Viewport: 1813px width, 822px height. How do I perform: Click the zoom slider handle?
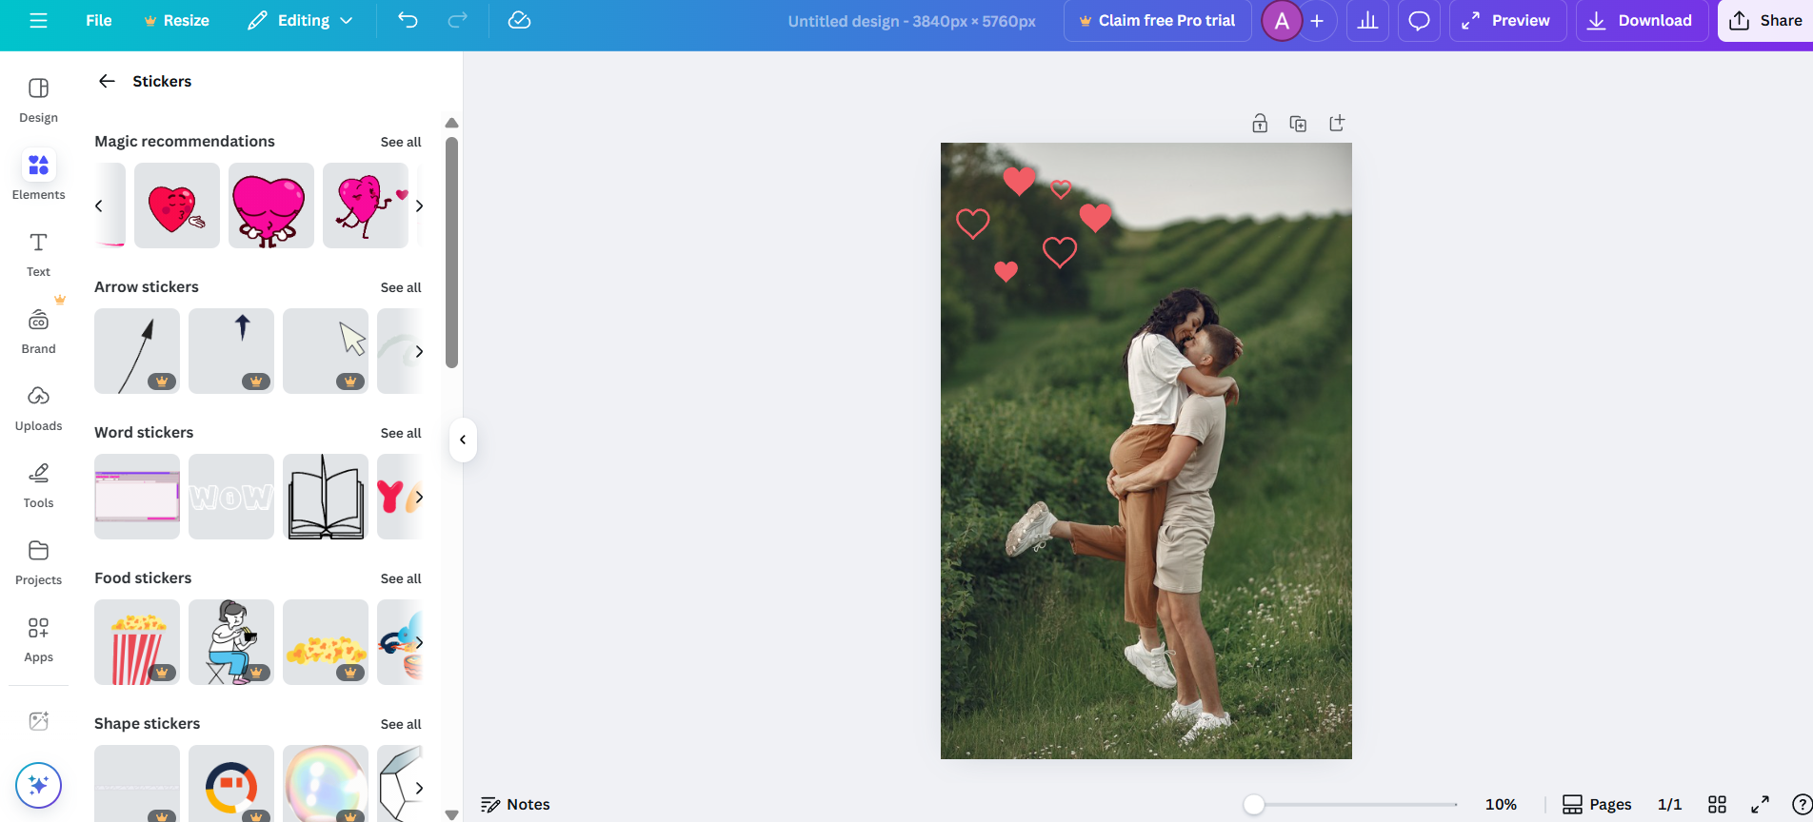[x=1254, y=805]
